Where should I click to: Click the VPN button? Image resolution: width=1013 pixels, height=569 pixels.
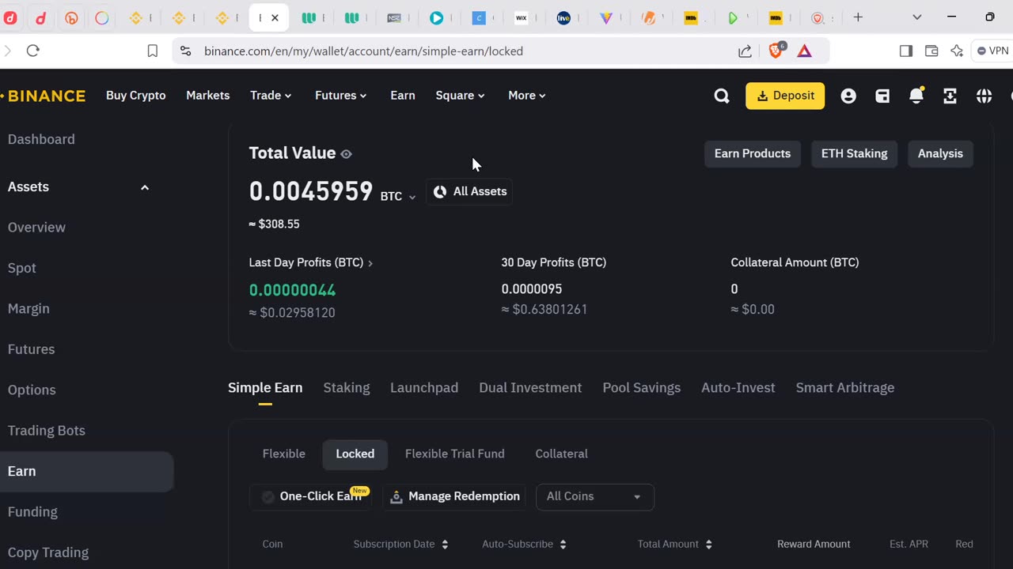coord(992,51)
